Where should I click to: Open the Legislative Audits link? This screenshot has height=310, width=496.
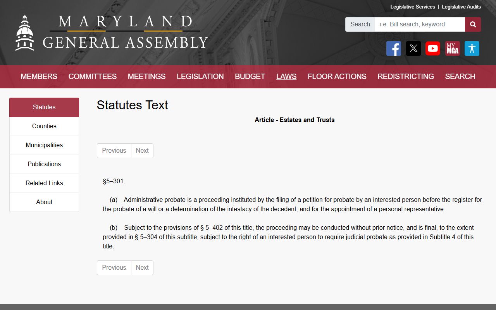(461, 7)
